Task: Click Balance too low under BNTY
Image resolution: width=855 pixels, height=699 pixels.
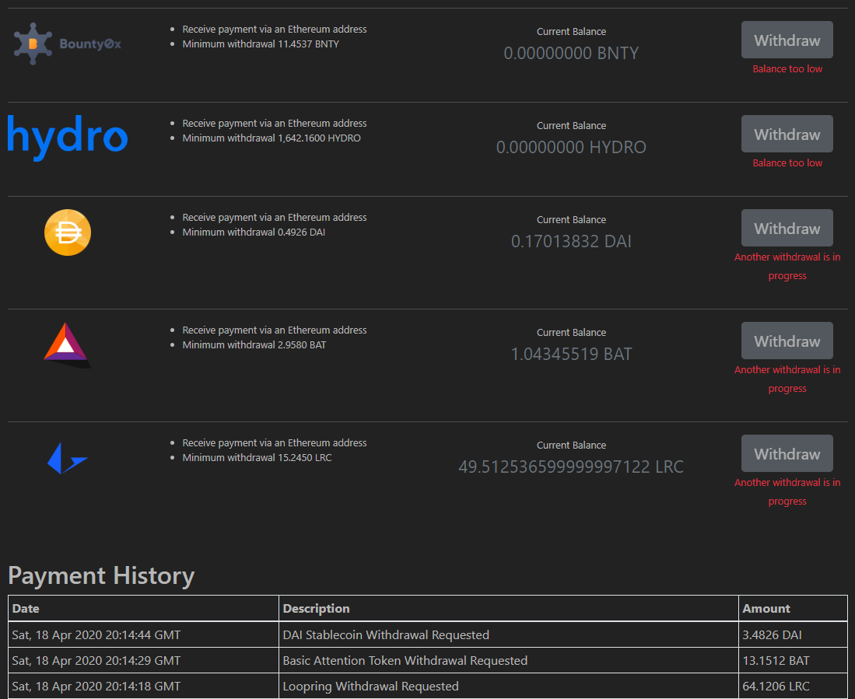Action: click(x=787, y=68)
